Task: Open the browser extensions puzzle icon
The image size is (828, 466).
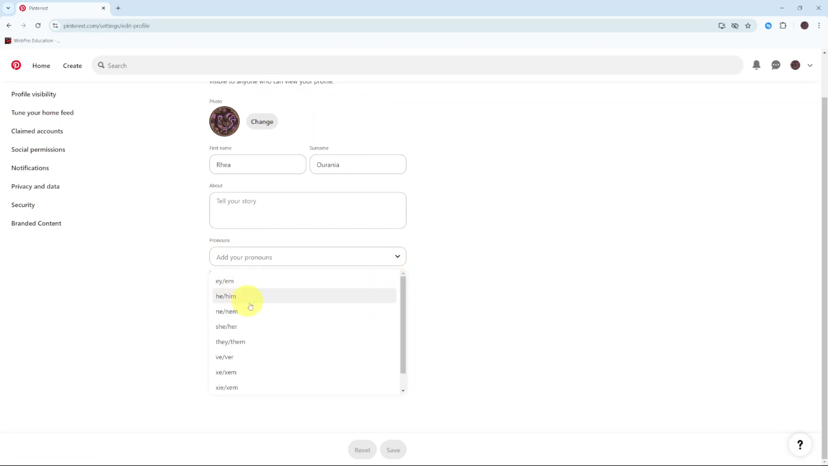Action: [783, 25]
